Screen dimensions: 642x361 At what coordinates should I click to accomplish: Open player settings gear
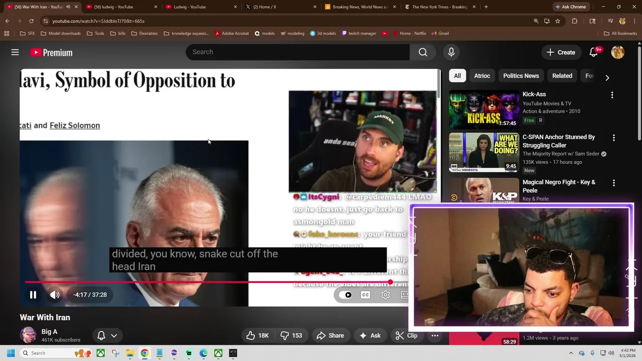click(x=385, y=295)
